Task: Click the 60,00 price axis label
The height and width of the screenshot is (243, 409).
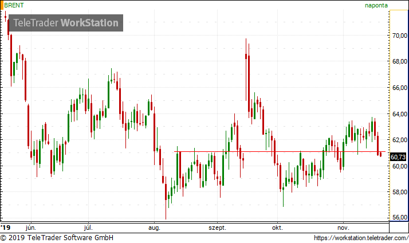Action: point(400,166)
